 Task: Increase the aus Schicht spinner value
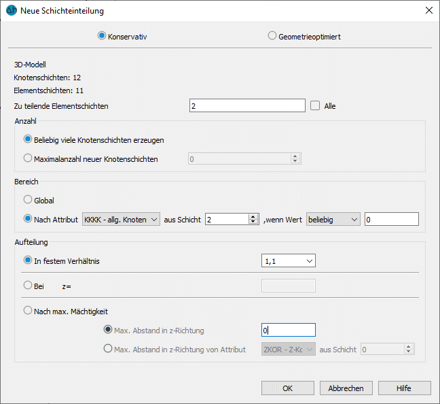coord(253,216)
